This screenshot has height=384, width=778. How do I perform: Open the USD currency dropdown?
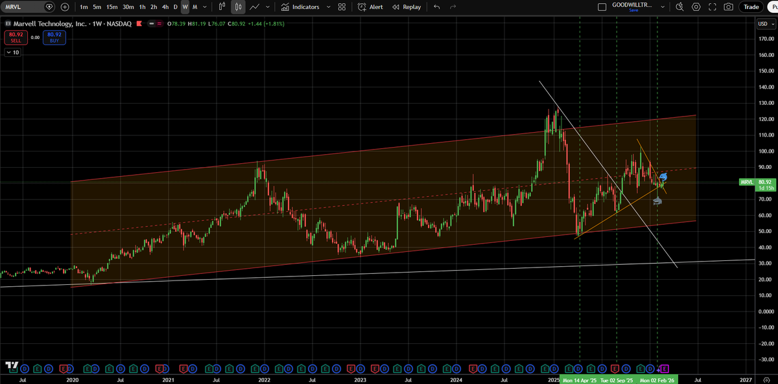(x=765, y=24)
